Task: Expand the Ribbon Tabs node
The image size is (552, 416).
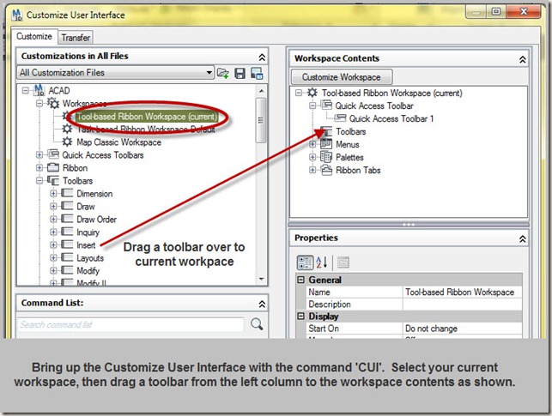Action: coord(312,170)
